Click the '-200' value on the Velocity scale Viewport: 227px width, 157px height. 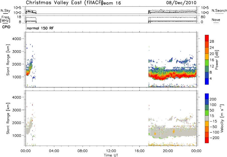(x=215, y=138)
